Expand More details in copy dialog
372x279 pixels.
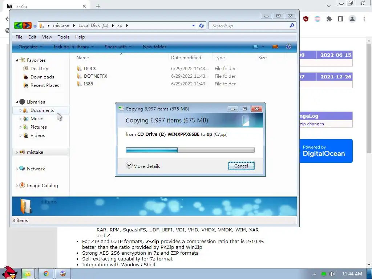(143, 166)
